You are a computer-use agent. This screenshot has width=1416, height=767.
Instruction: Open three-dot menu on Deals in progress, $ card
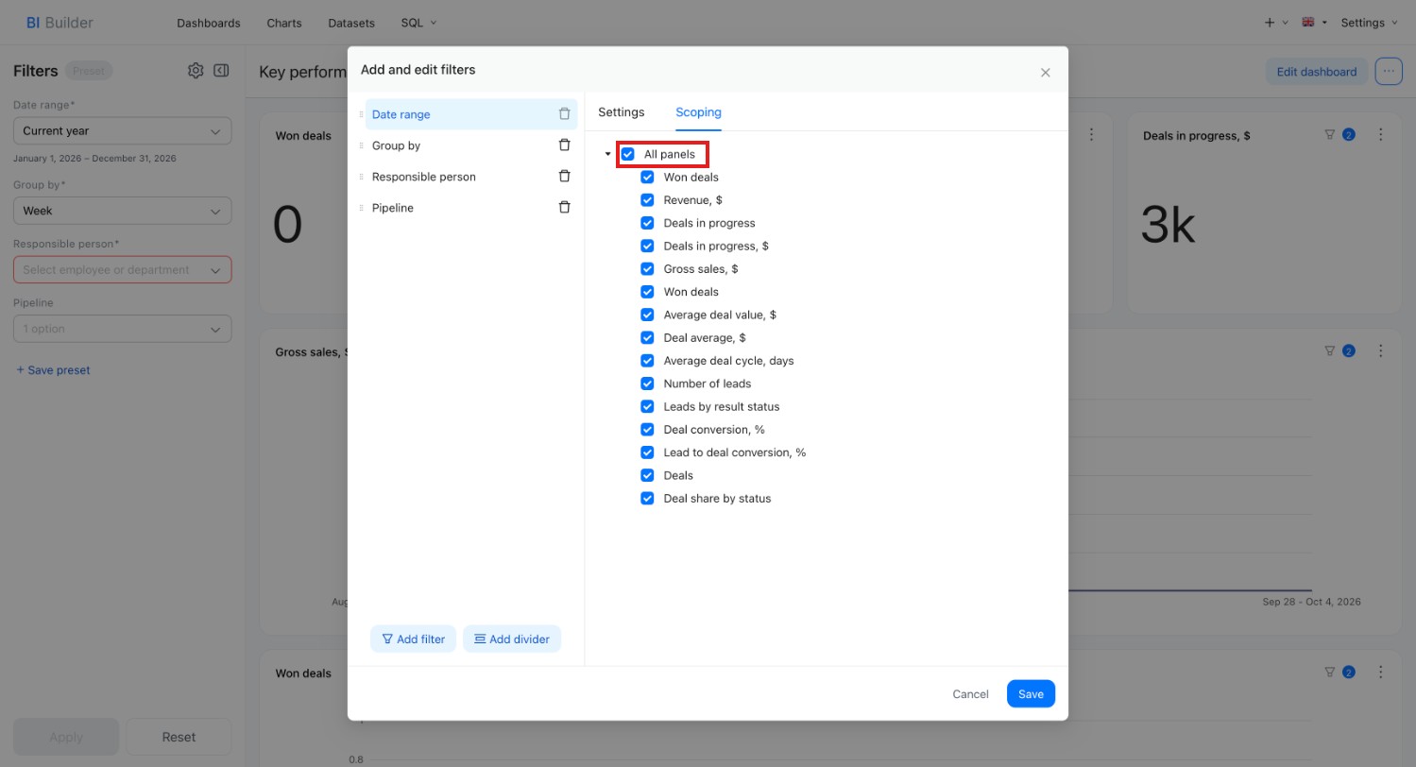coord(1381,135)
